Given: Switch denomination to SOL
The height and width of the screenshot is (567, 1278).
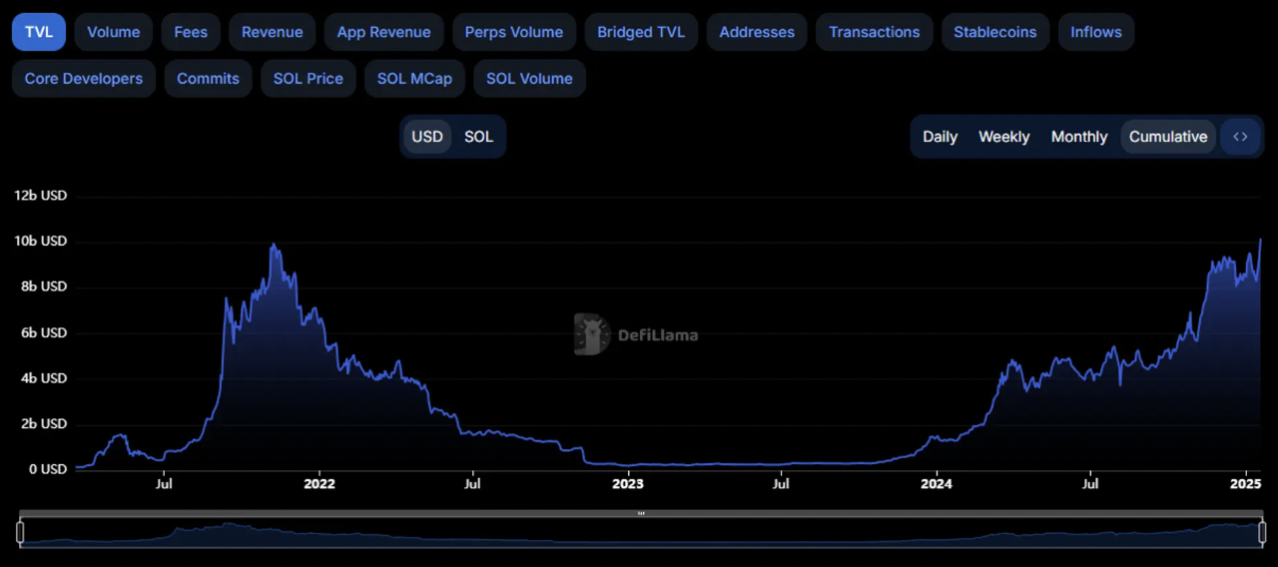Looking at the screenshot, I should coord(478,137).
